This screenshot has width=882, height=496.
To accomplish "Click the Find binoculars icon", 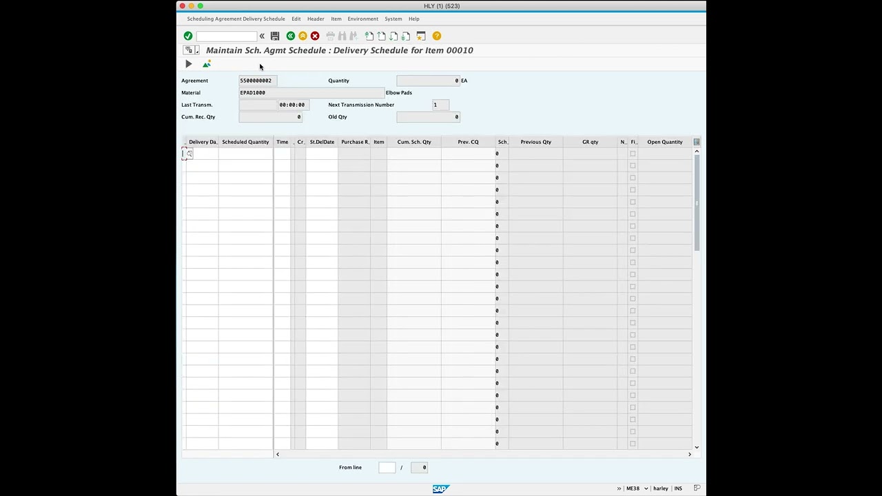I will click(x=342, y=36).
